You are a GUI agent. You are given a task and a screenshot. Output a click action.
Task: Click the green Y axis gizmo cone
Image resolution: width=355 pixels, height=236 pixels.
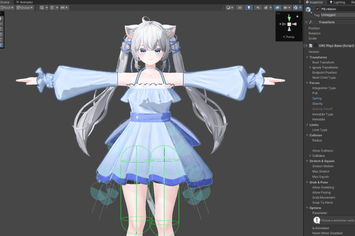pos(289,18)
